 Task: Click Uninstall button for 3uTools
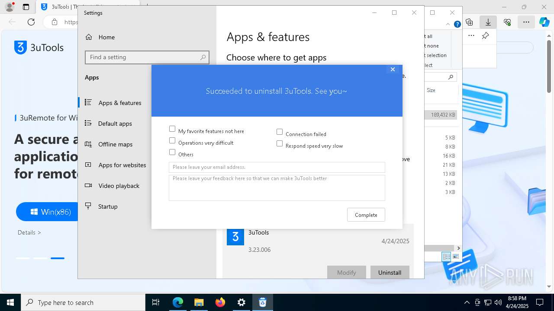tap(390, 272)
